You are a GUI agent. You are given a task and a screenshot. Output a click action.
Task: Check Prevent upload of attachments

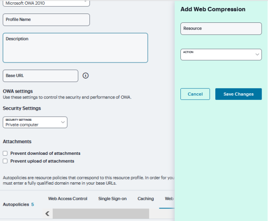(x=5, y=161)
